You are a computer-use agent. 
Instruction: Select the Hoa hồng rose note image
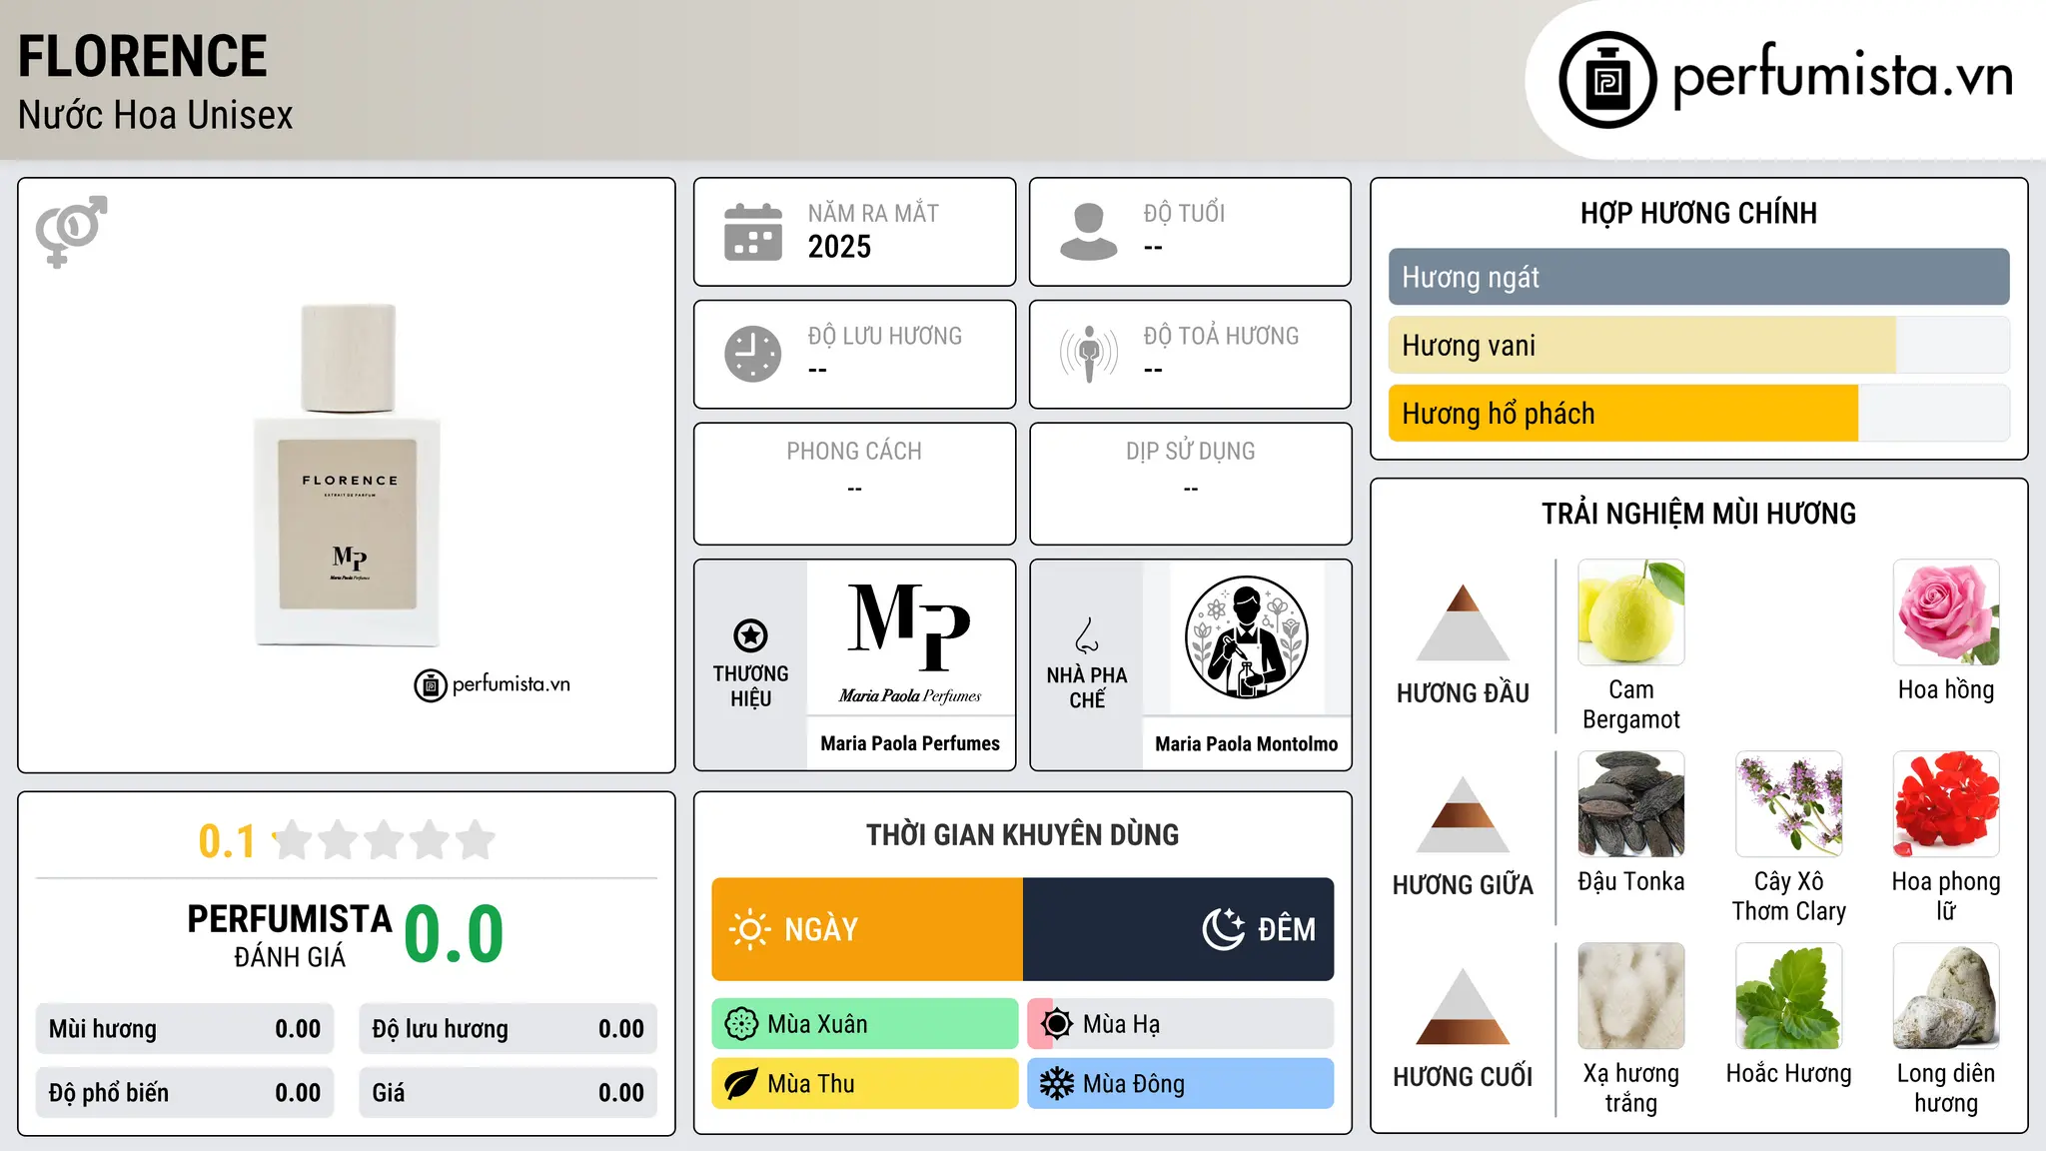1946,612
